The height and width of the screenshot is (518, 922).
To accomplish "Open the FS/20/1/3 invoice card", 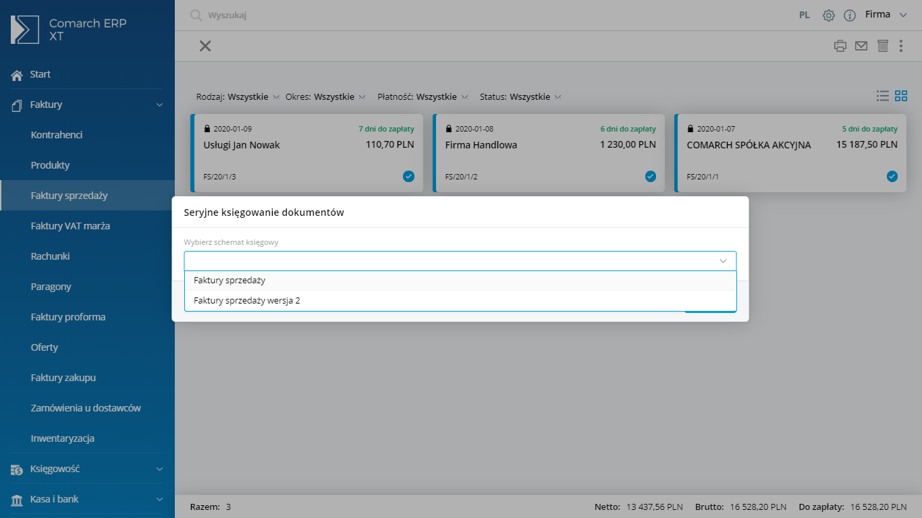I will coord(307,153).
